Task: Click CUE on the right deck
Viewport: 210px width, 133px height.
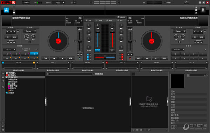Action: pyautogui.click(x=139, y=58)
